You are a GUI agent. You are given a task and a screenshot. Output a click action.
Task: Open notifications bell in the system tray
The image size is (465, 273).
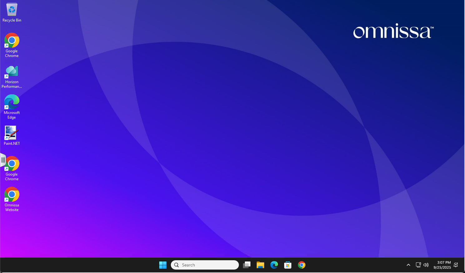point(456,265)
